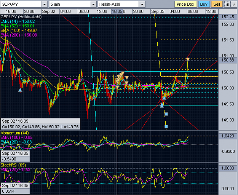Click the blue square handle near 149.00
Viewport: 238px width, 195px height.
[x=166, y=114]
